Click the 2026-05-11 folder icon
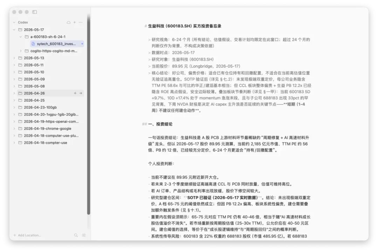 pyautogui.click(x=20, y=65)
